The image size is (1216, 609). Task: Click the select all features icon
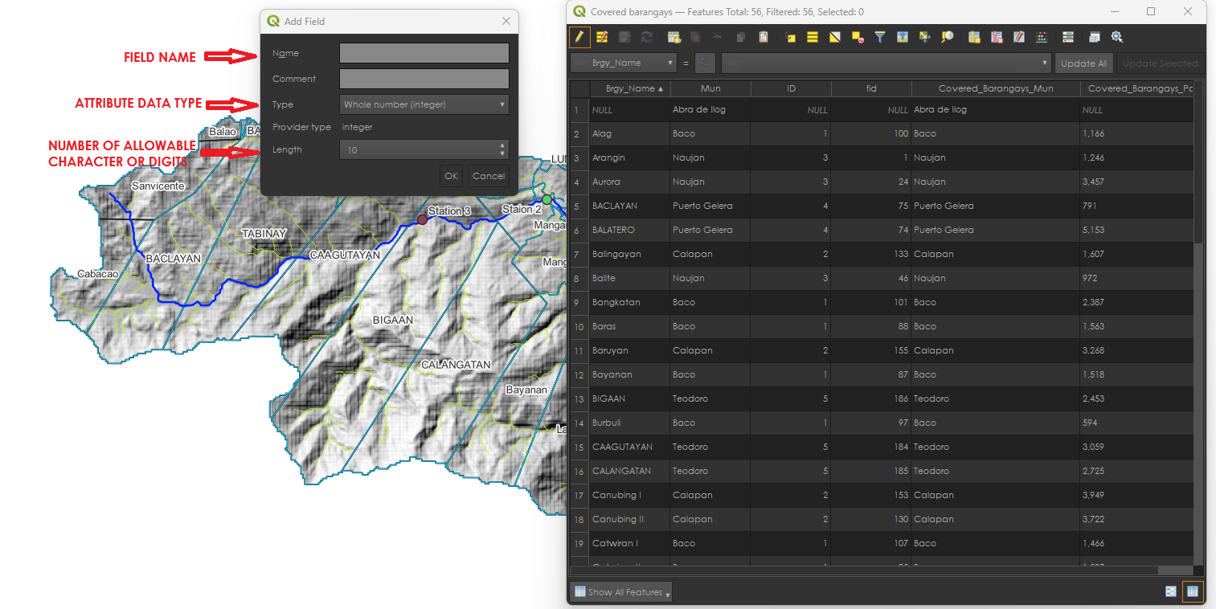(813, 37)
